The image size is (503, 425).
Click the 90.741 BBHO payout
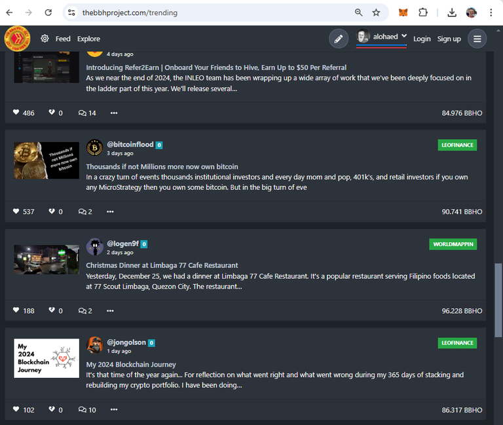click(x=462, y=212)
